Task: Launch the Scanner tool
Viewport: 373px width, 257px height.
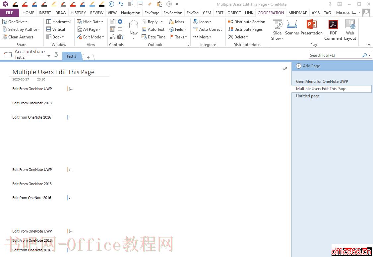Action: [x=292, y=27]
